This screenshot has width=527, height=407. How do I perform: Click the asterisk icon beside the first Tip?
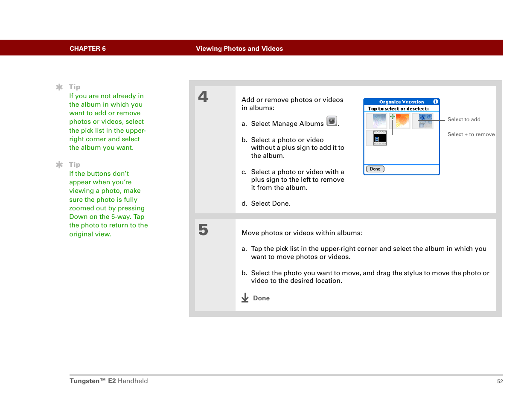point(59,87)
